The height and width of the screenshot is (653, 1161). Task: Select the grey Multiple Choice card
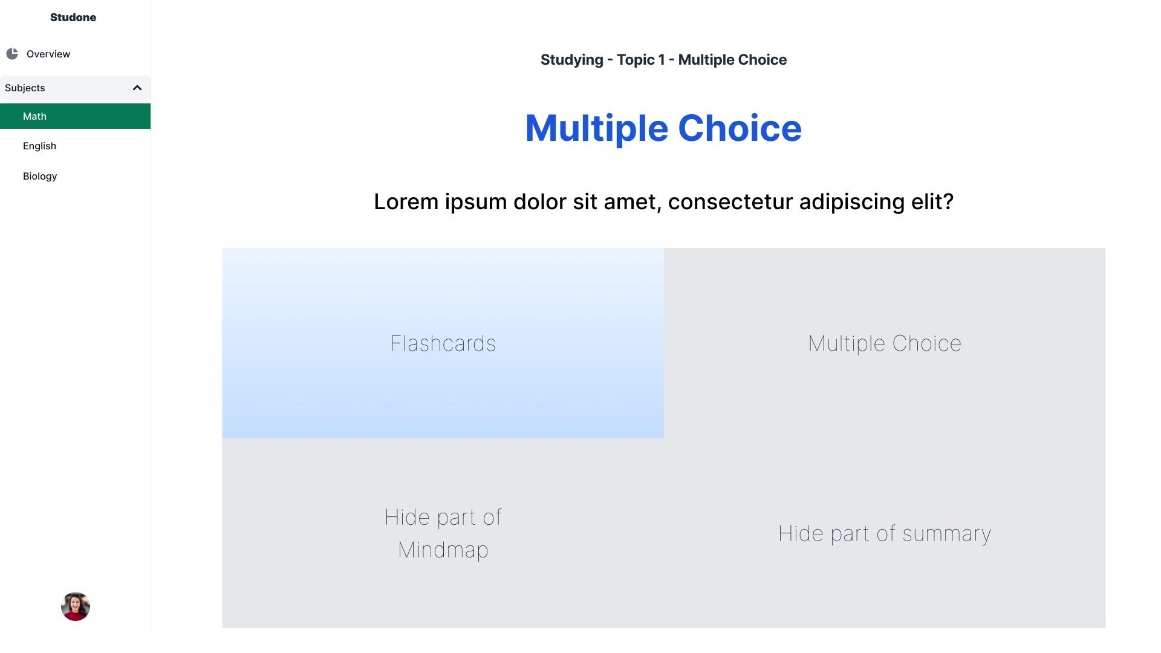click(885, 343)
